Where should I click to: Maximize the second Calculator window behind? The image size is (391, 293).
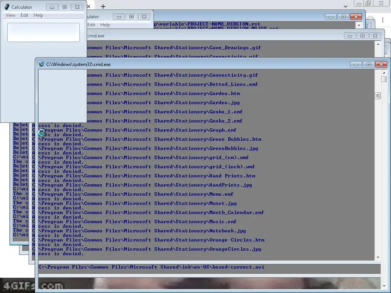tap(131, 17)
